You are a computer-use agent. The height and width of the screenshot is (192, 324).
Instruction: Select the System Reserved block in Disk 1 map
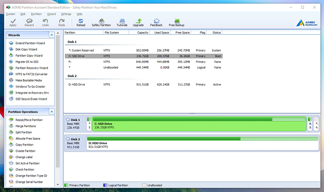[x=89, y=124]
